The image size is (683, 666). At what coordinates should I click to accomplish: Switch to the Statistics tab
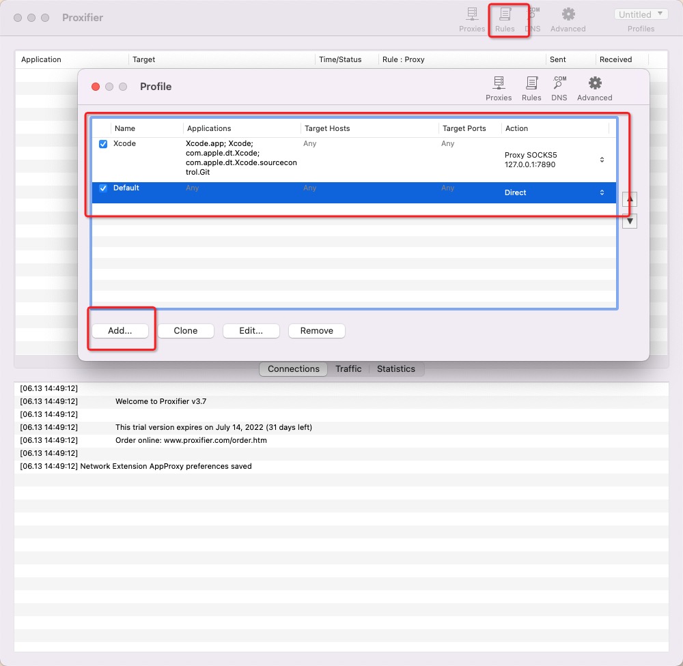tap(395, 369)
